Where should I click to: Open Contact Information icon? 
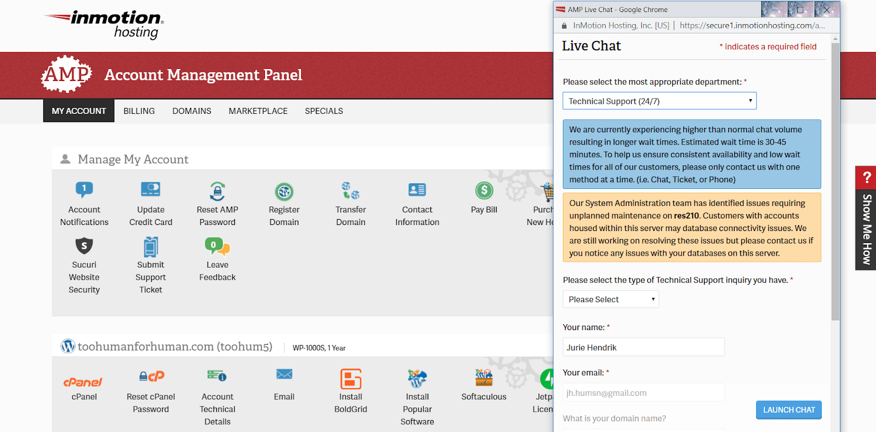click(x=417, y=189)
